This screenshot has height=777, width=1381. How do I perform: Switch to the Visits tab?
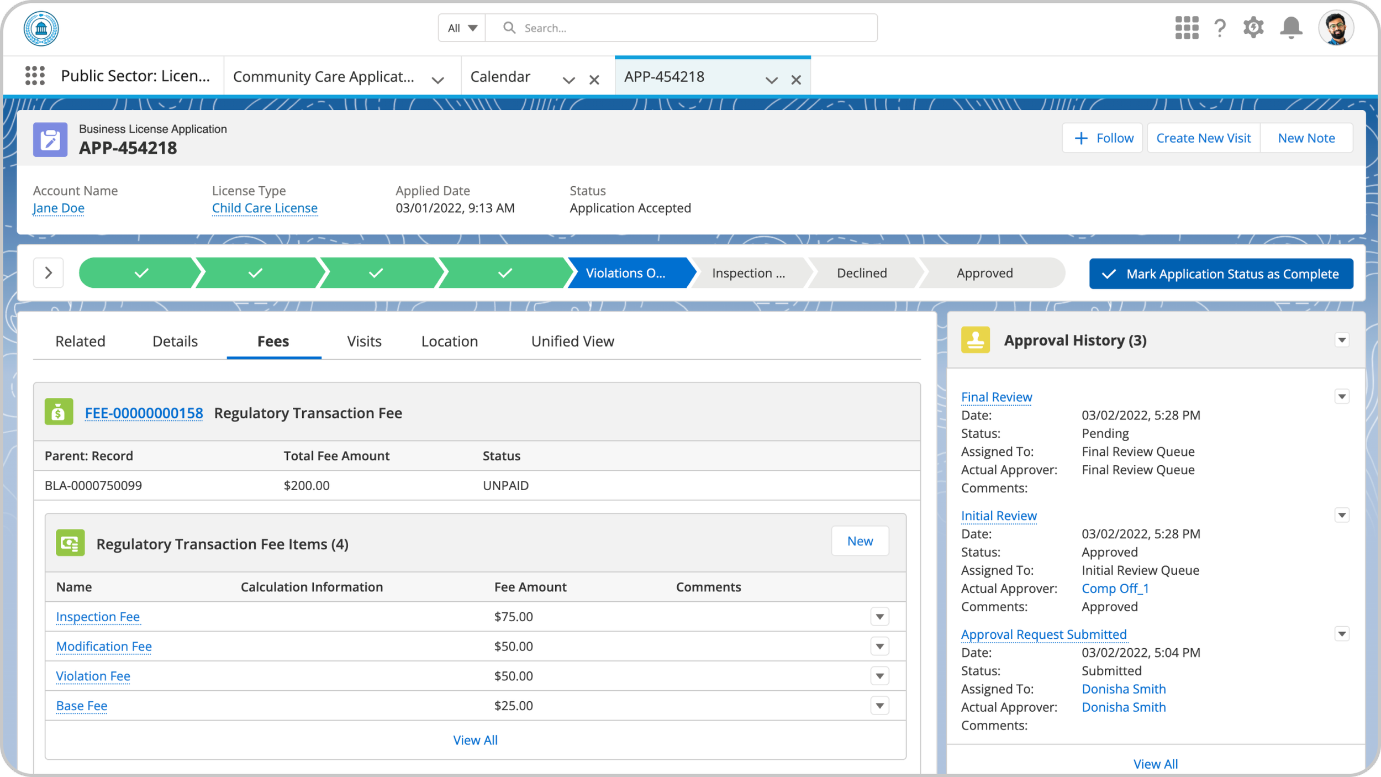(364, 341)
